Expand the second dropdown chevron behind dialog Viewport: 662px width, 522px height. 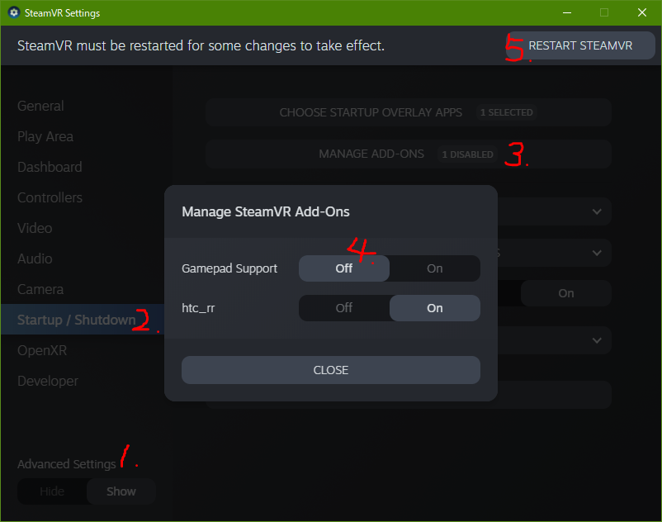pyautogui.click(x=597, y=253)
